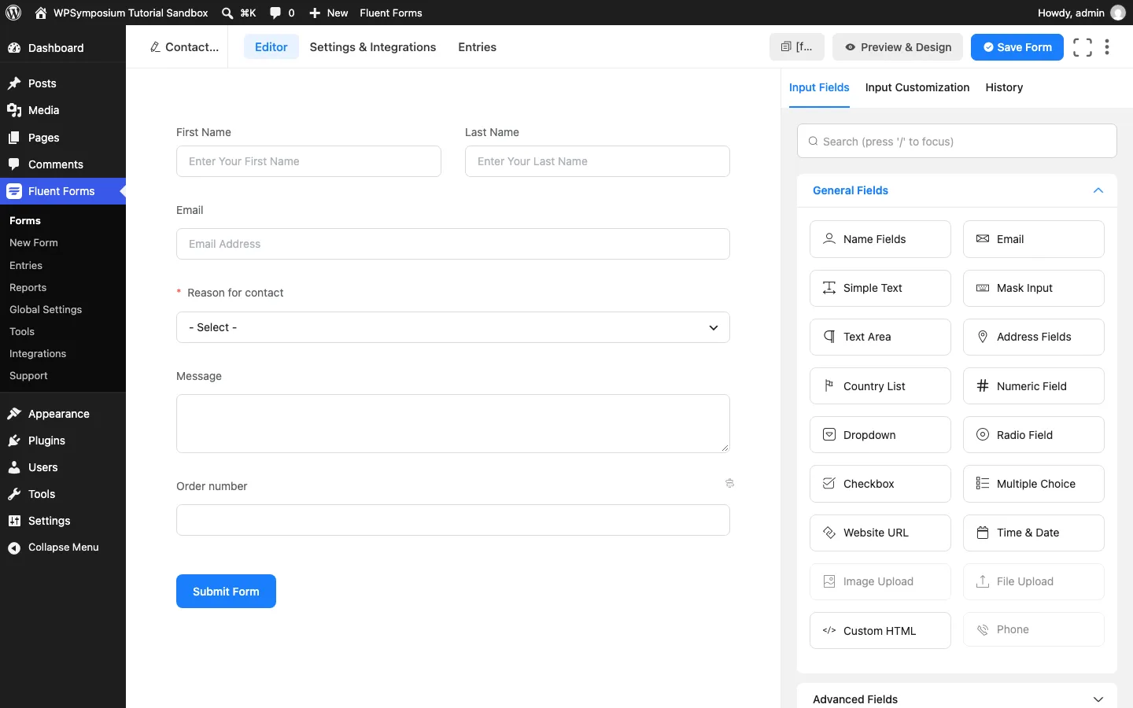1133x708 pixels.
Task: Click the Submit Form button
Action: click(x=226, y=591)
